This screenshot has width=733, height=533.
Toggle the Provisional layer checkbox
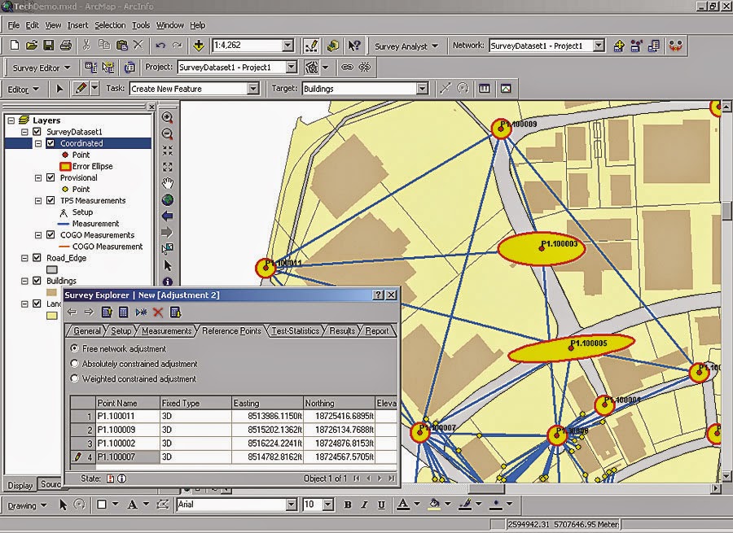[50, 177]
